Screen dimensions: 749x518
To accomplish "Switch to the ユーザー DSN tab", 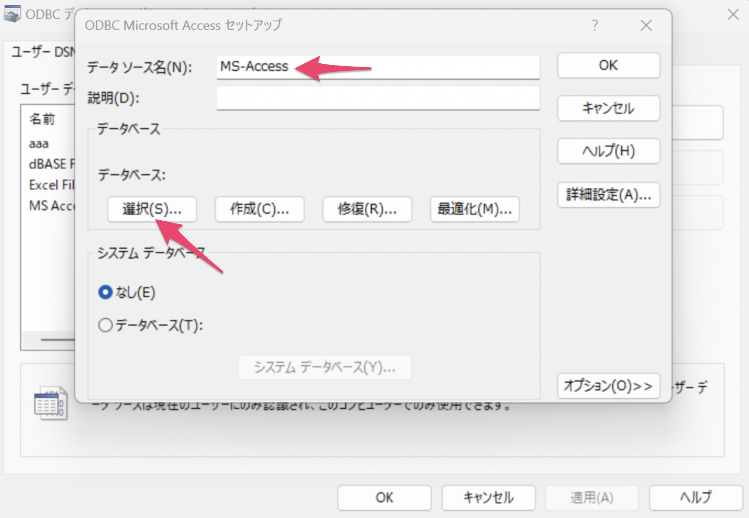I will coord(43,52).
